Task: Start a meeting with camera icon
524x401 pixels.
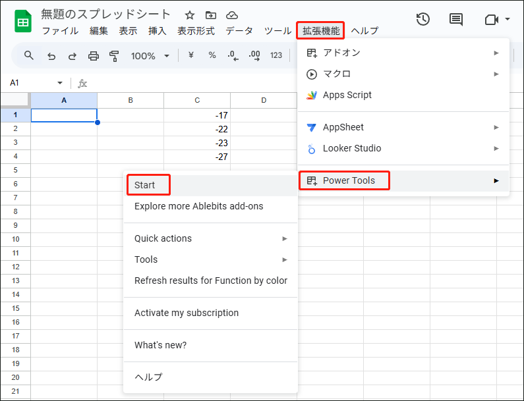Action: coord(492,20)
